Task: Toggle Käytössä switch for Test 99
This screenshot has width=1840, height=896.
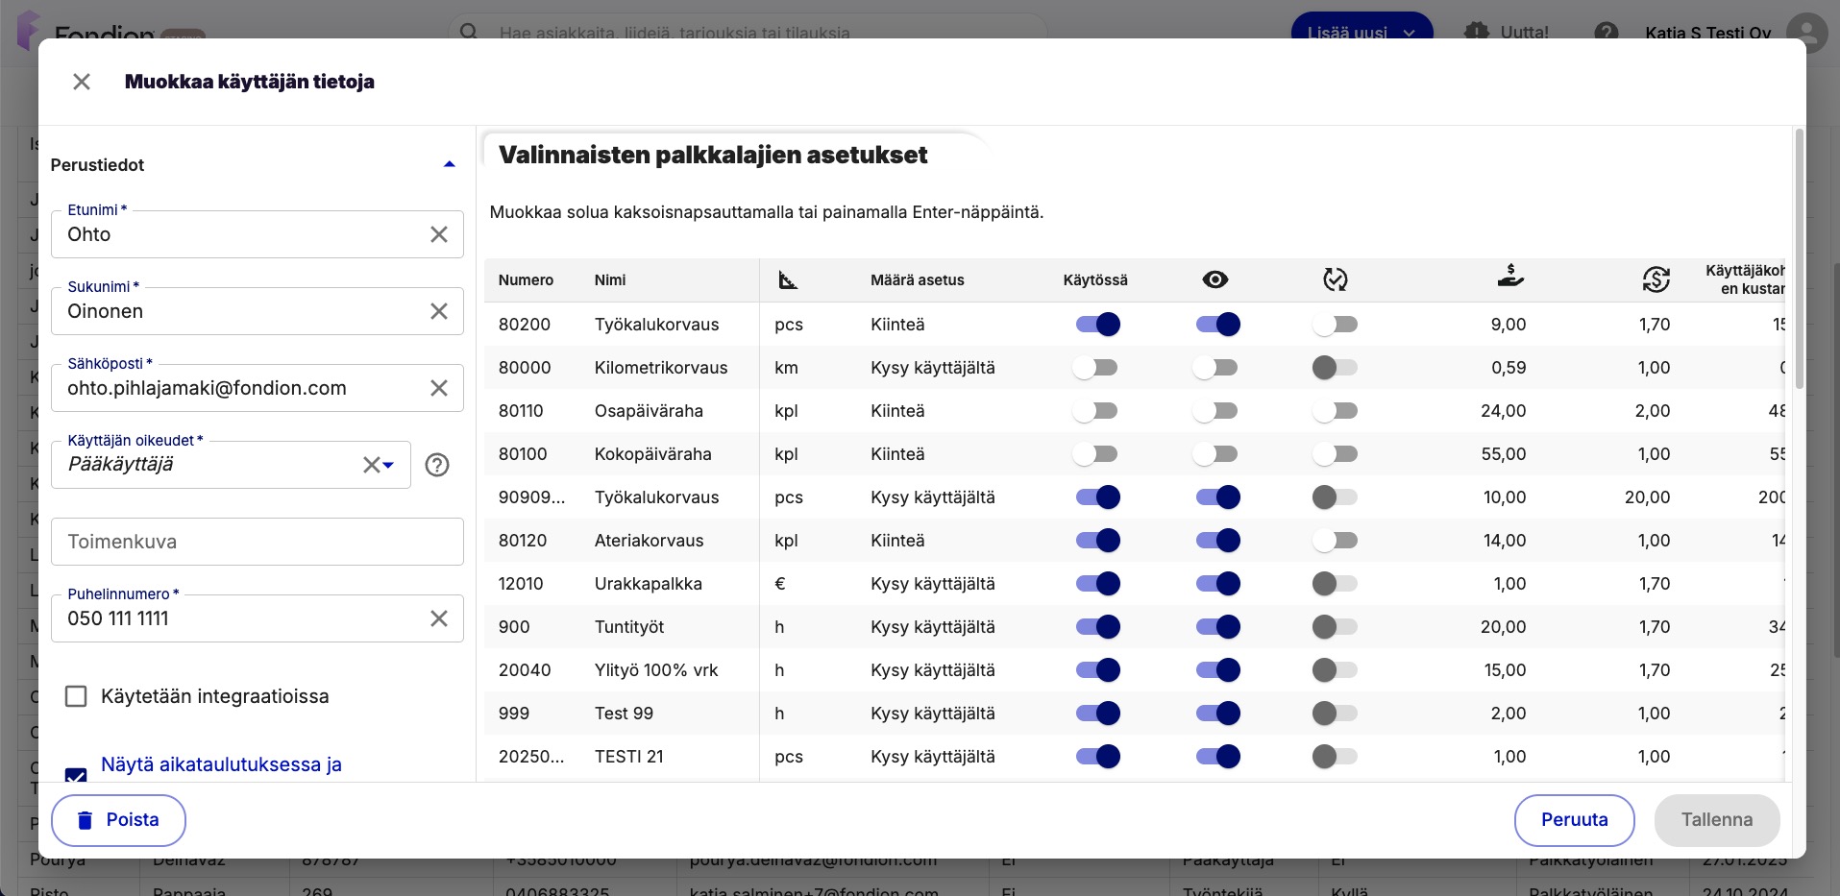Action: point(1097,714)
